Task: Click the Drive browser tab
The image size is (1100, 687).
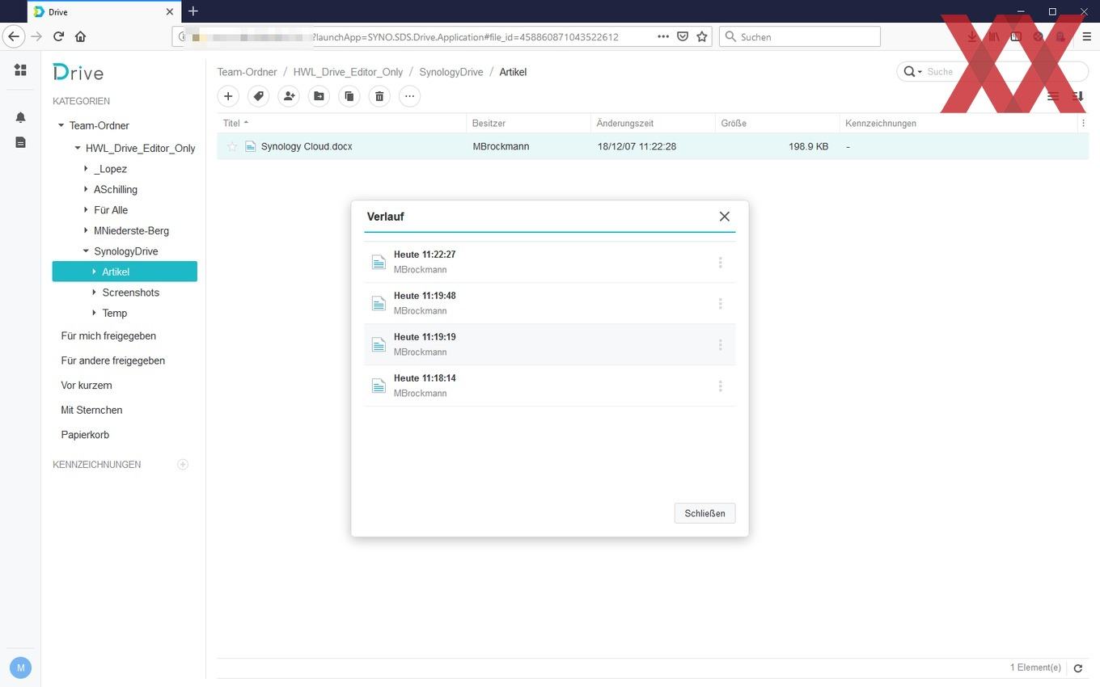Action: [103, 12]
